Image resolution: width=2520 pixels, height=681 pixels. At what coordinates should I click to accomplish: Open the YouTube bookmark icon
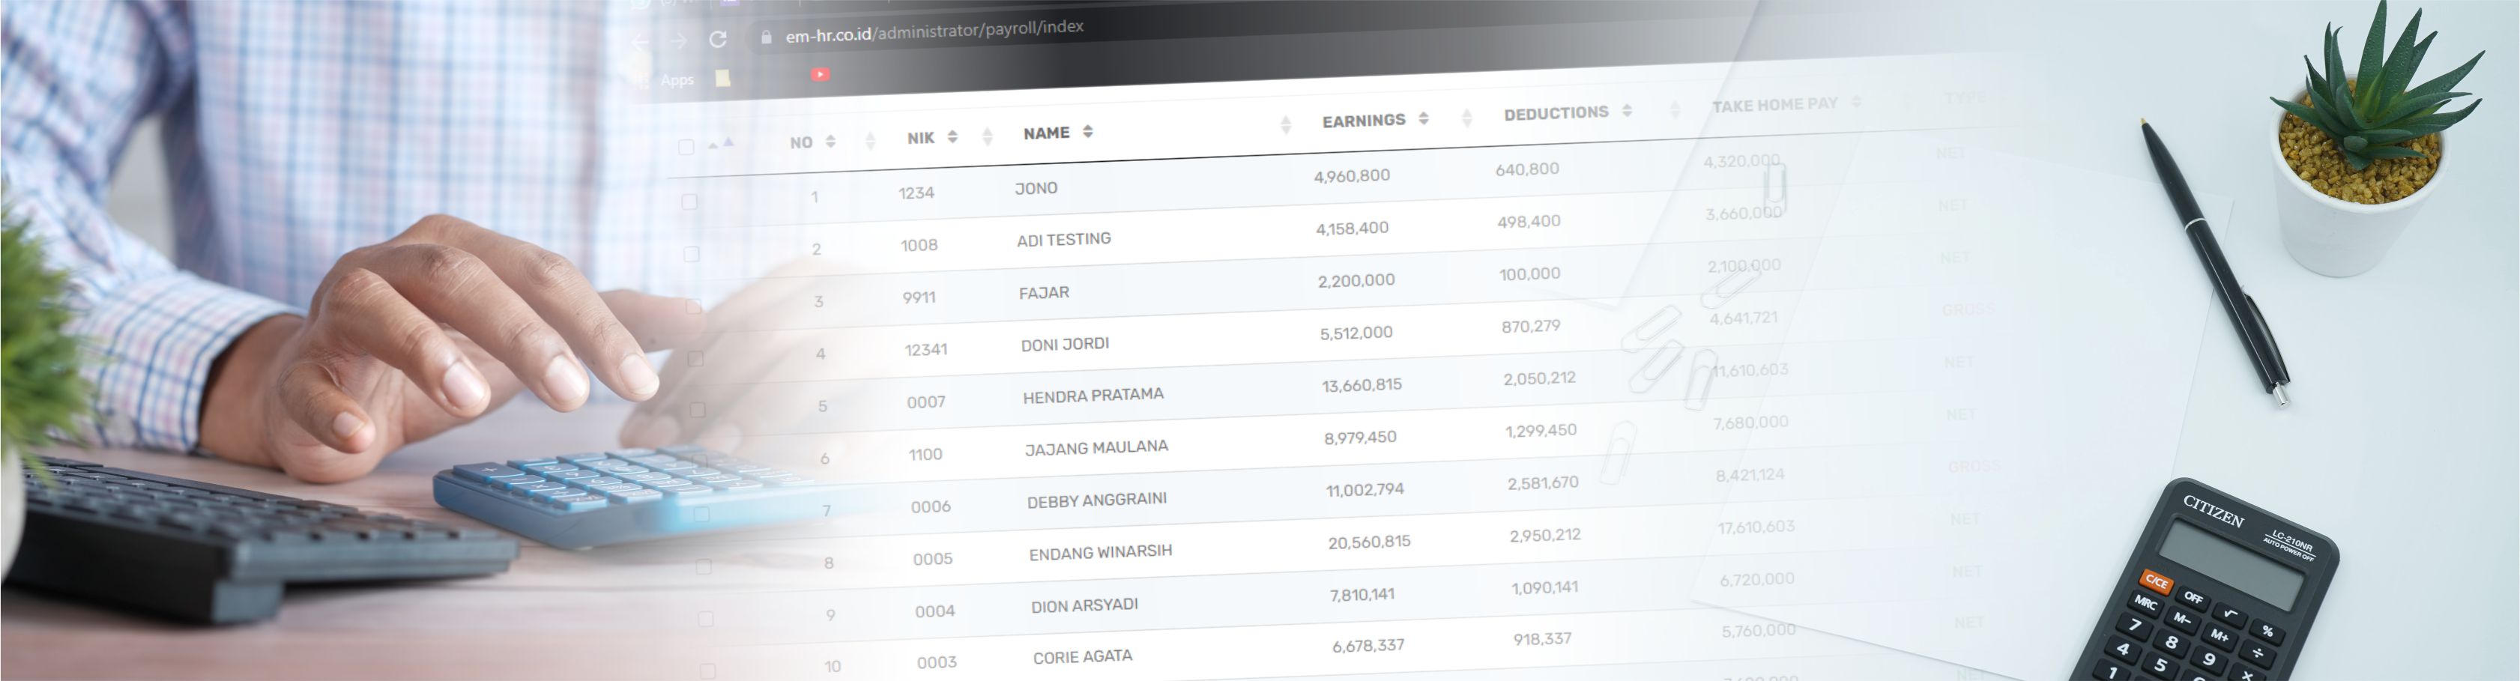(820, 74)
